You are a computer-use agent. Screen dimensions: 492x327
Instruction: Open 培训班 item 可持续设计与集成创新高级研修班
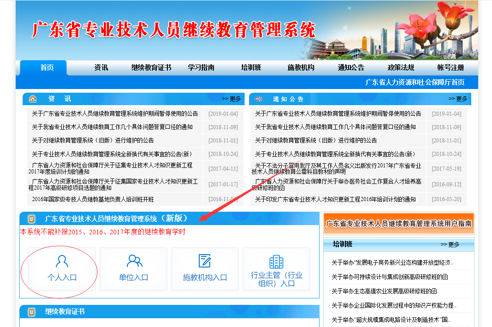click(x=389, y=277)
